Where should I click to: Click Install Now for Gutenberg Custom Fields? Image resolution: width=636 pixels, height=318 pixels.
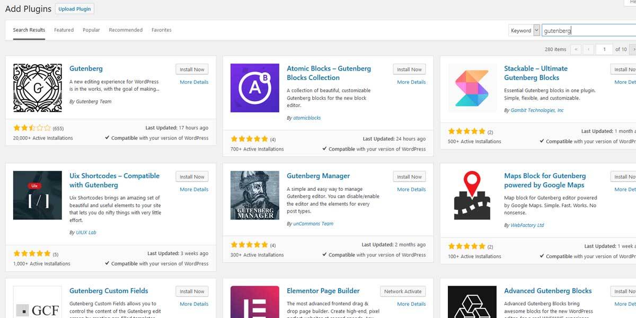pyautogui.click(x=192, y=291)
